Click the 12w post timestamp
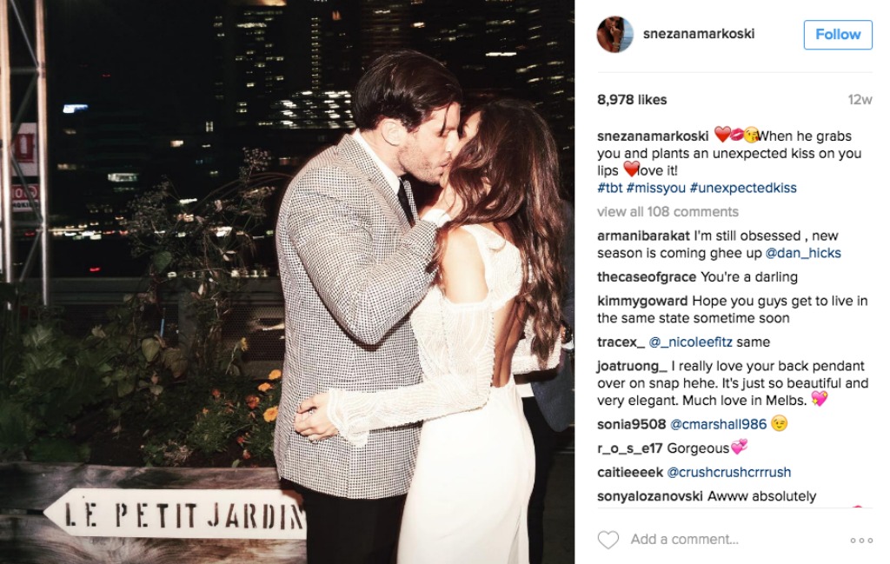 point(860,100)
